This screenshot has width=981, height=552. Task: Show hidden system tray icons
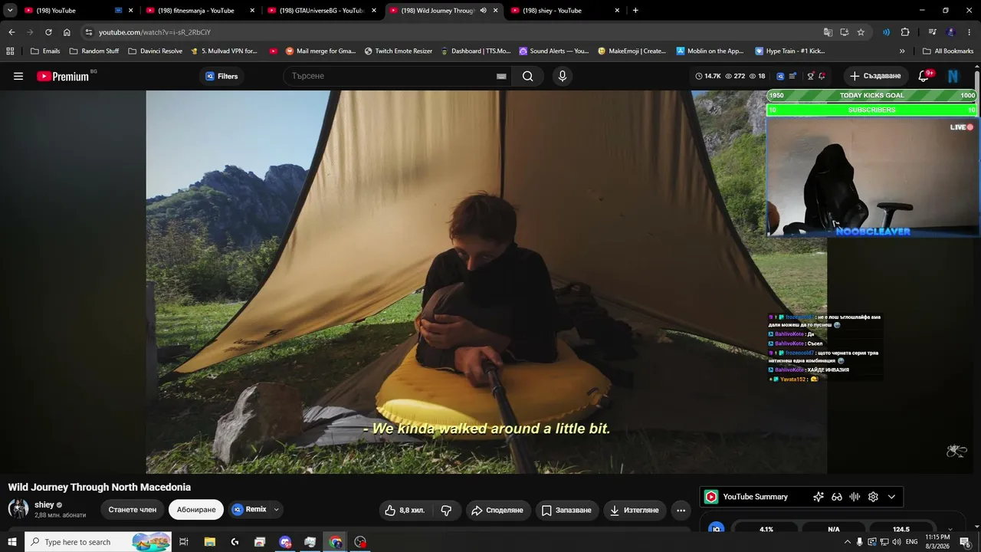click(847, 542)
